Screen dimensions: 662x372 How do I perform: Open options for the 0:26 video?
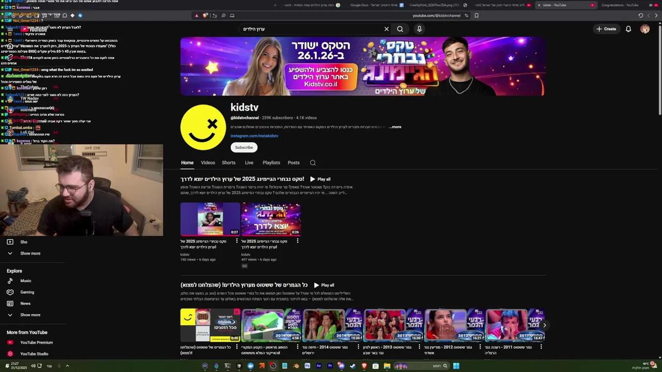pos(297,241)
